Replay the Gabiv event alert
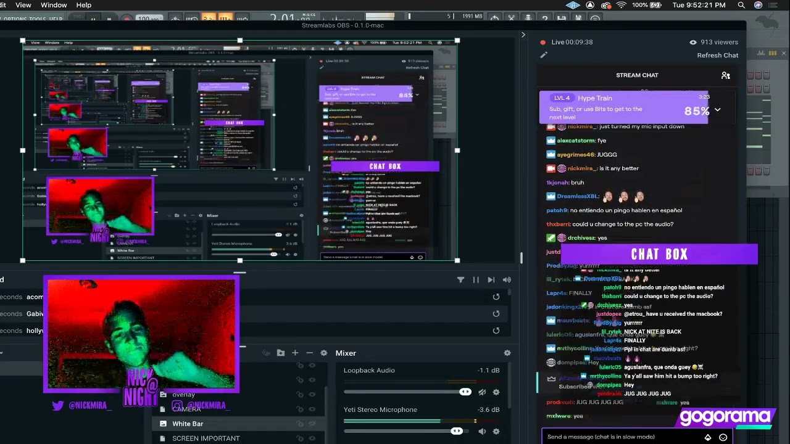This screenshot has height=444, width=790. point(496,313)
